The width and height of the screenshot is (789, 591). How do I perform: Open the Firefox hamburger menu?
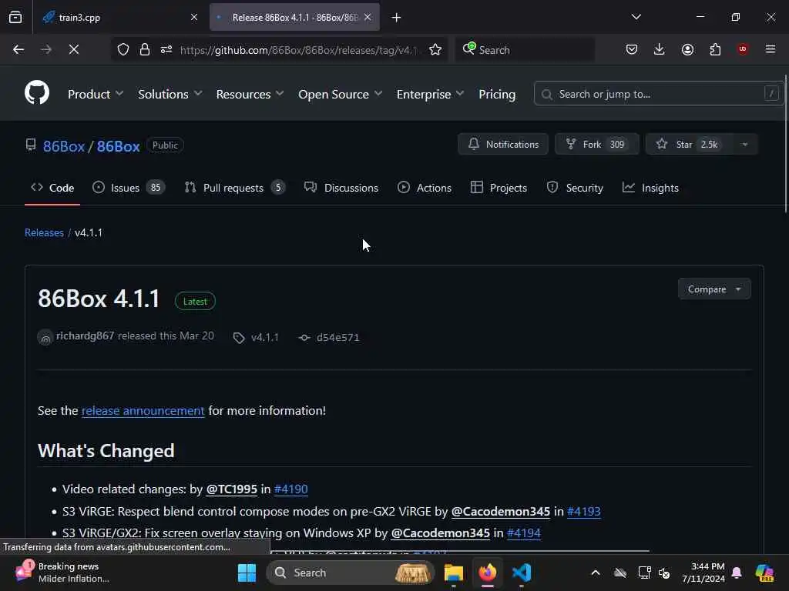771,49
